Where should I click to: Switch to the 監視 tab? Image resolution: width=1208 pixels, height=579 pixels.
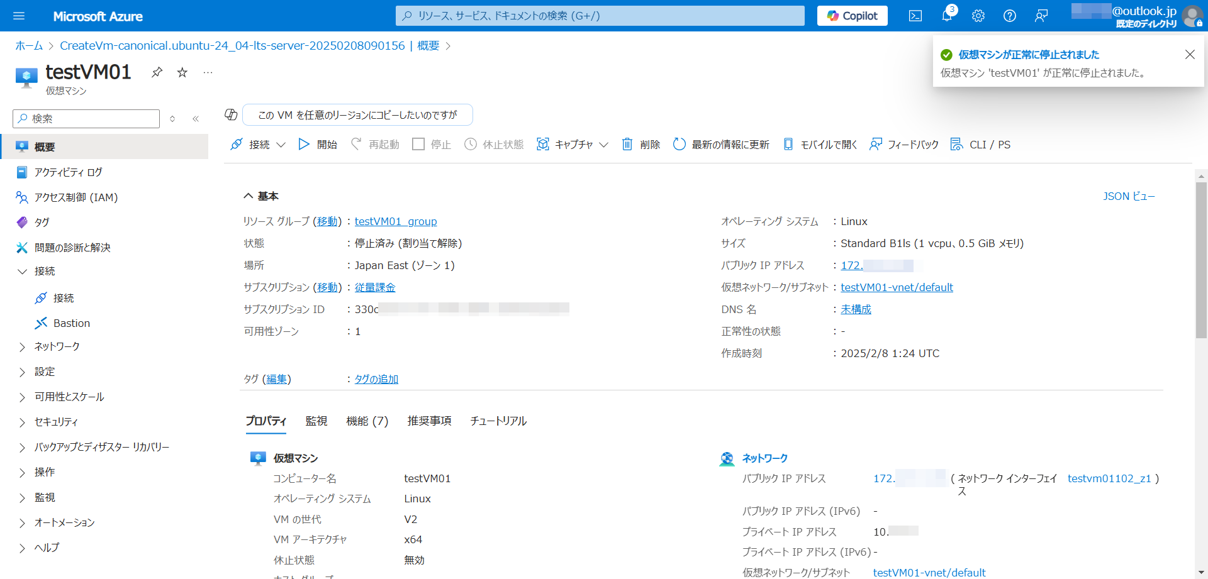point(316,421)
